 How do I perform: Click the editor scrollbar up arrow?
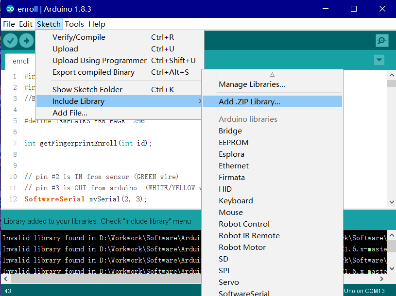[x=391, y=75]
